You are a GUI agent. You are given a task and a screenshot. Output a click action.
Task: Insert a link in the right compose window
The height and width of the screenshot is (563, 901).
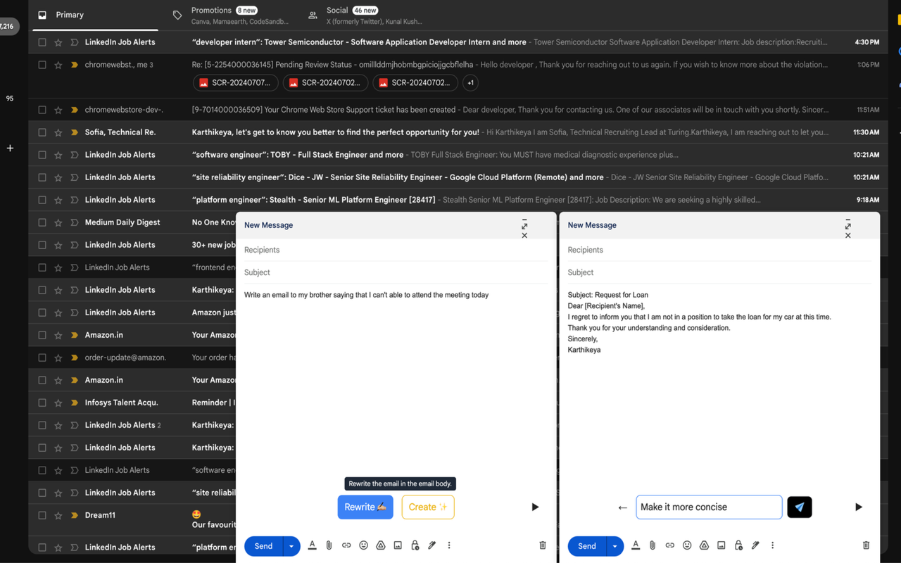669,545
